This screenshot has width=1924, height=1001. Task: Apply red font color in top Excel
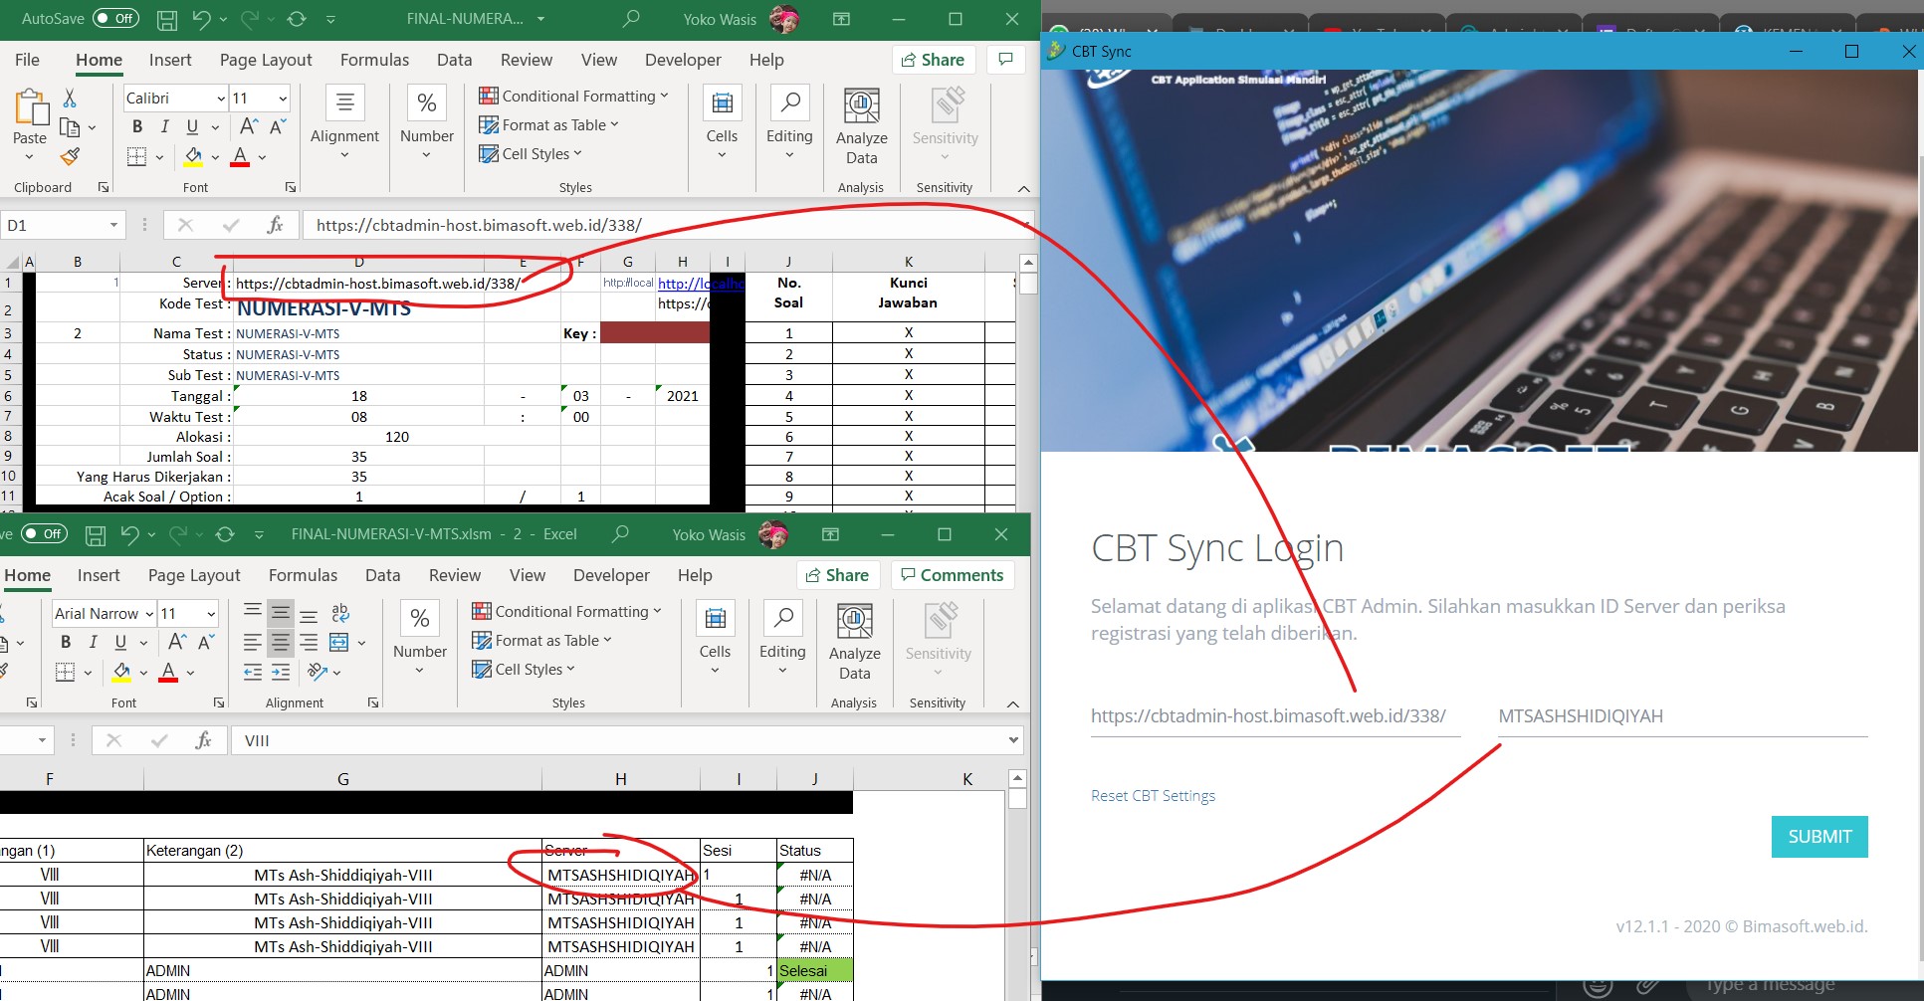[x=240, y=156]
